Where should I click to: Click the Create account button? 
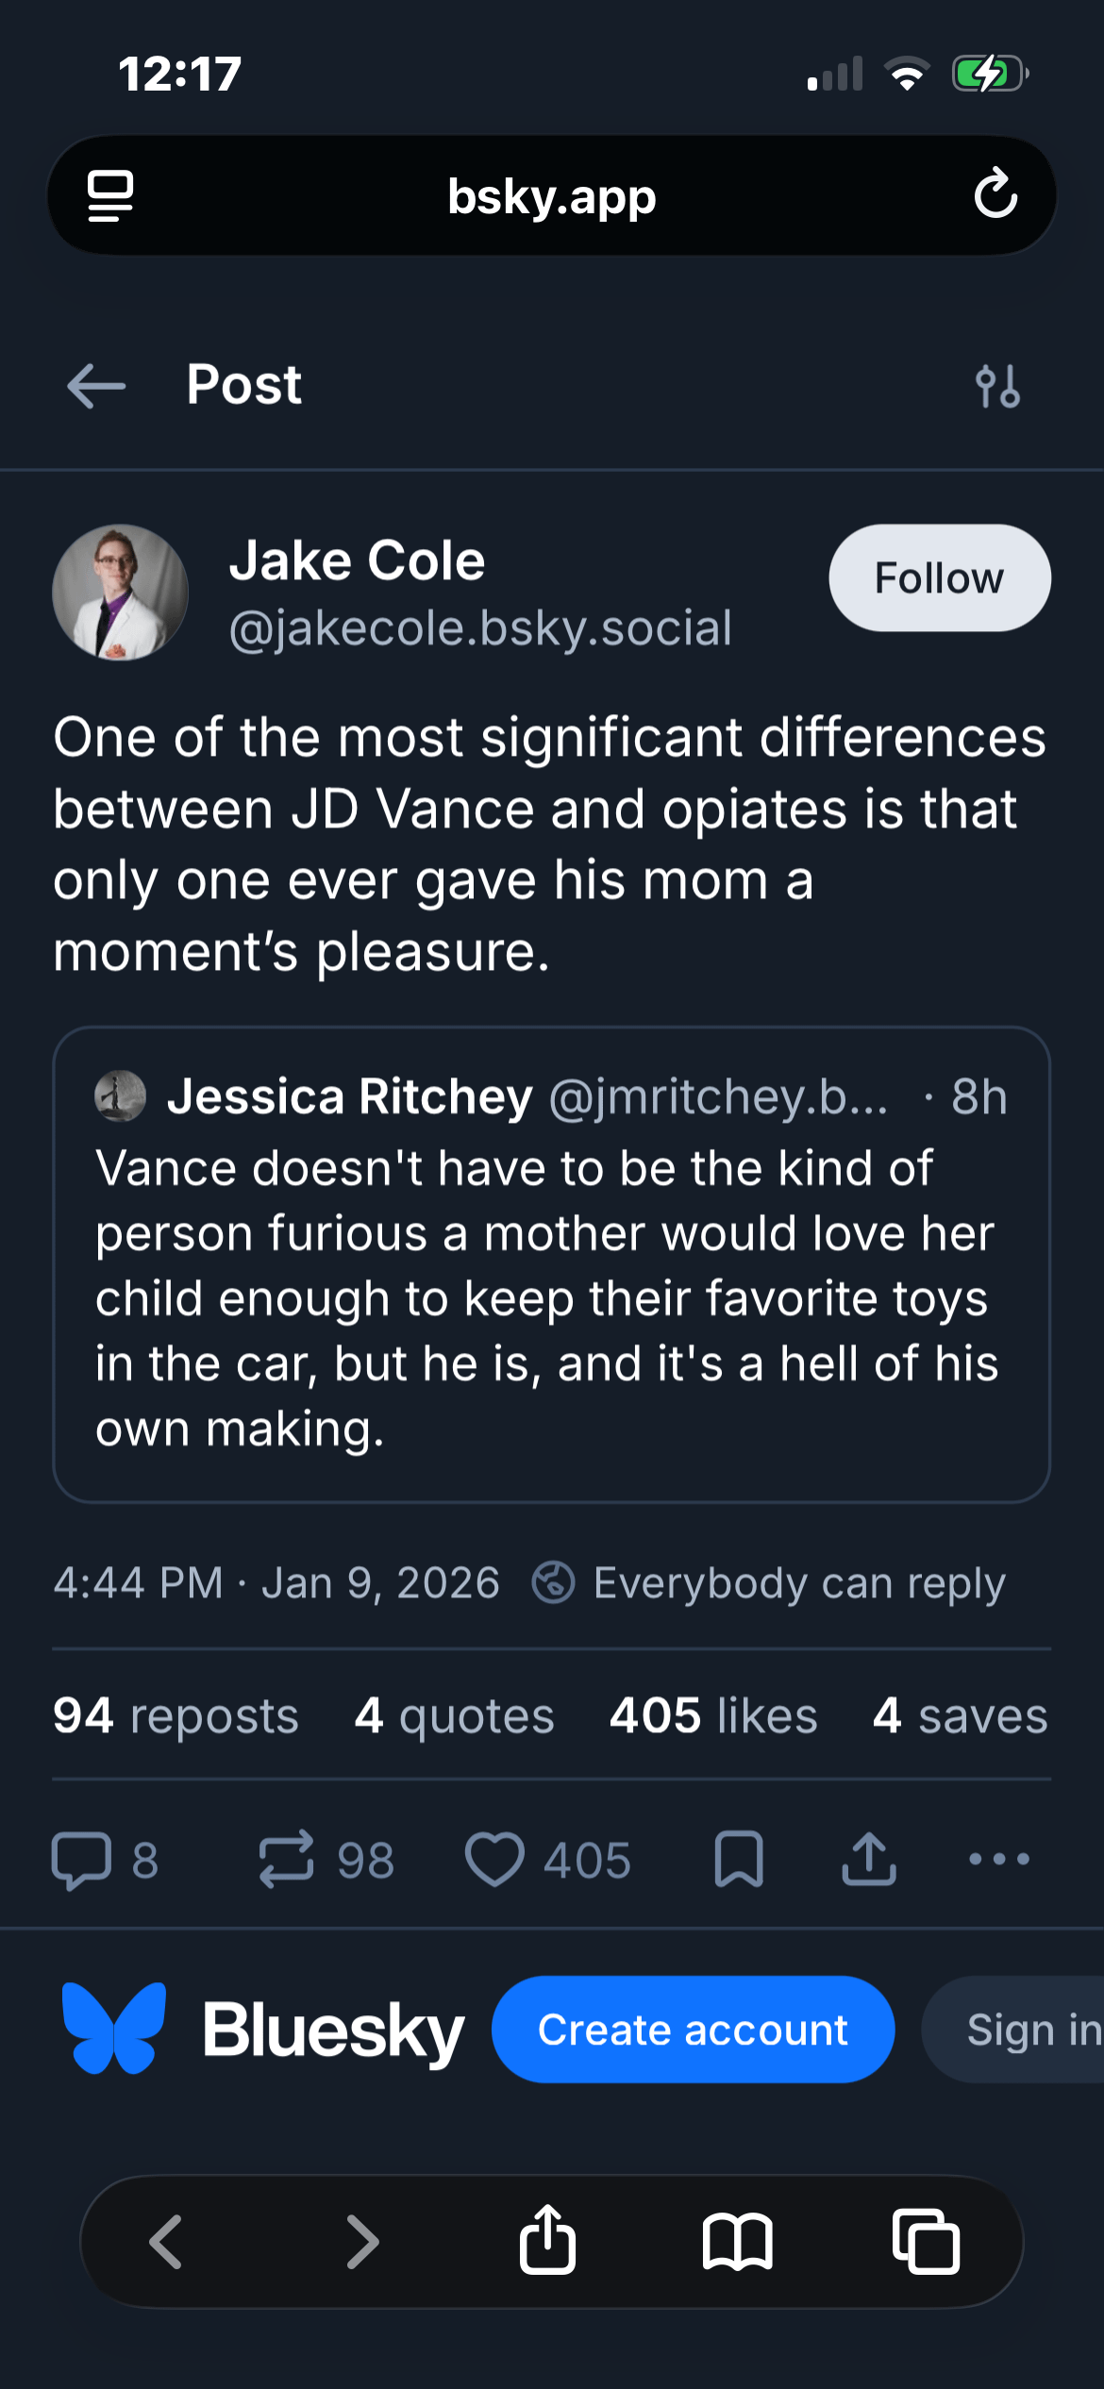pyautogui.click(x=693, y=2030)
